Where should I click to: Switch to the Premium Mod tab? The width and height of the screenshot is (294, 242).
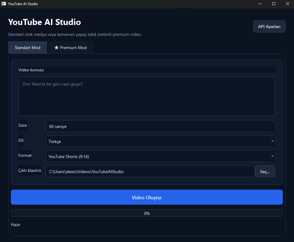pyautogui.click(x=71, y=48)
